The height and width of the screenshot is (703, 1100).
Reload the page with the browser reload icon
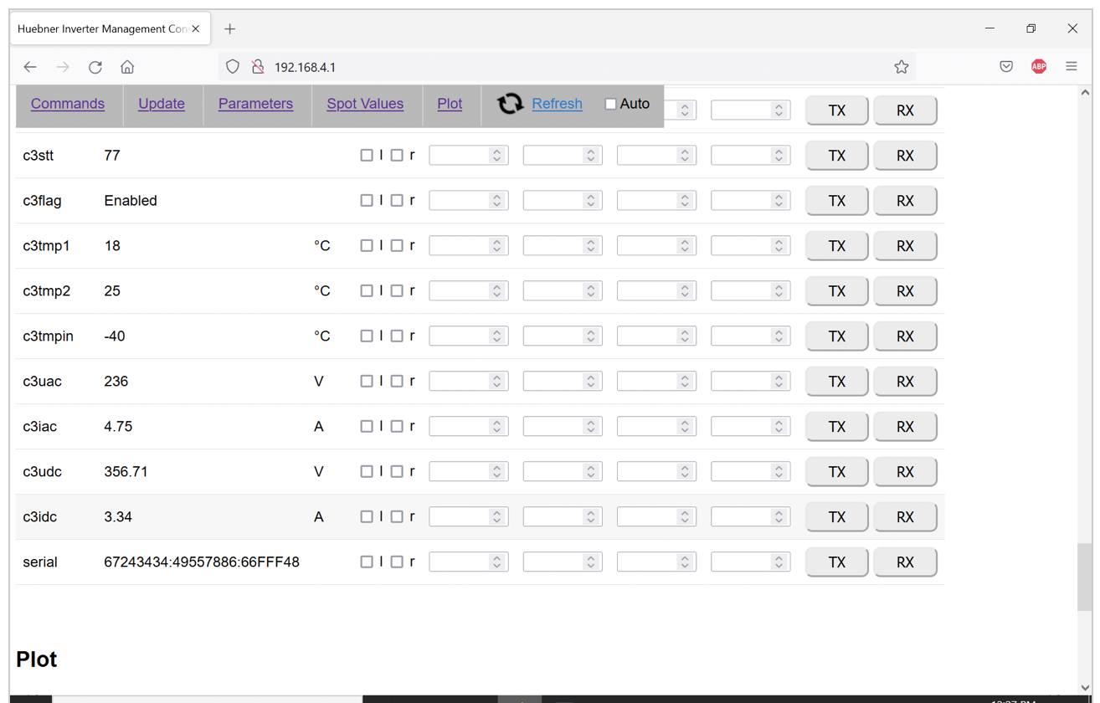pos(95,67)
